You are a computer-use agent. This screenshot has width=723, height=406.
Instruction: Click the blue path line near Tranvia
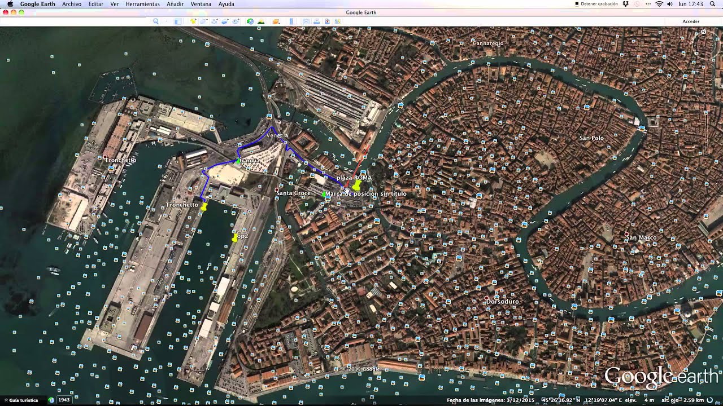click(221, 165)
